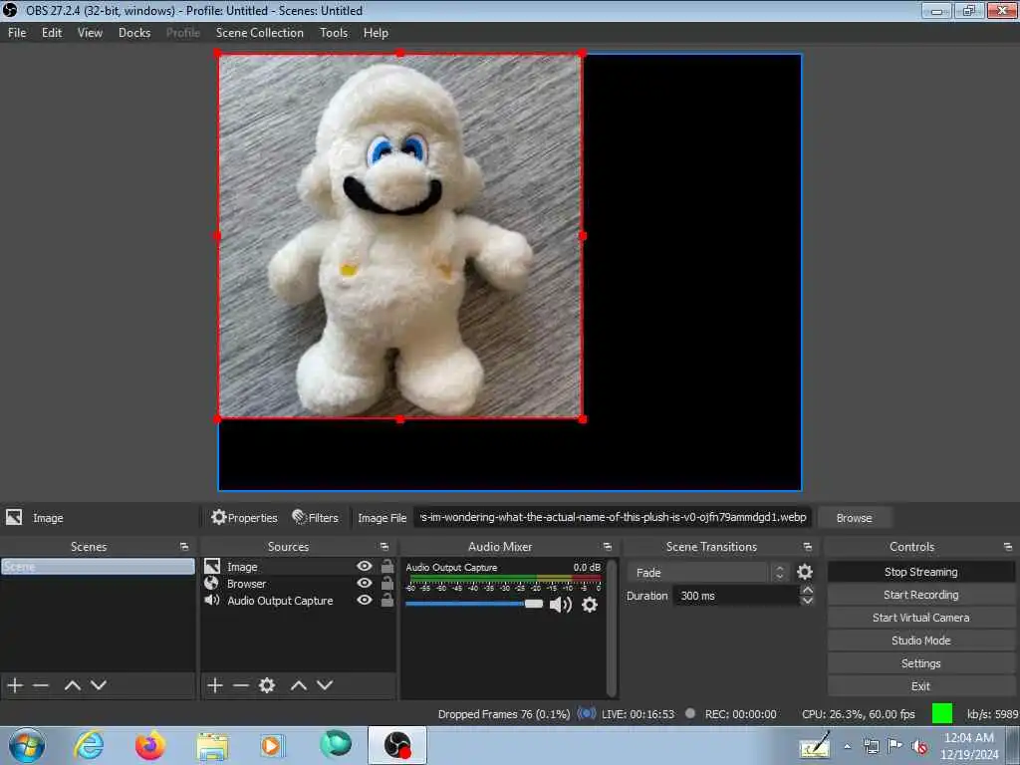Click the Audio Output Capture volume slider

point(473,605)
